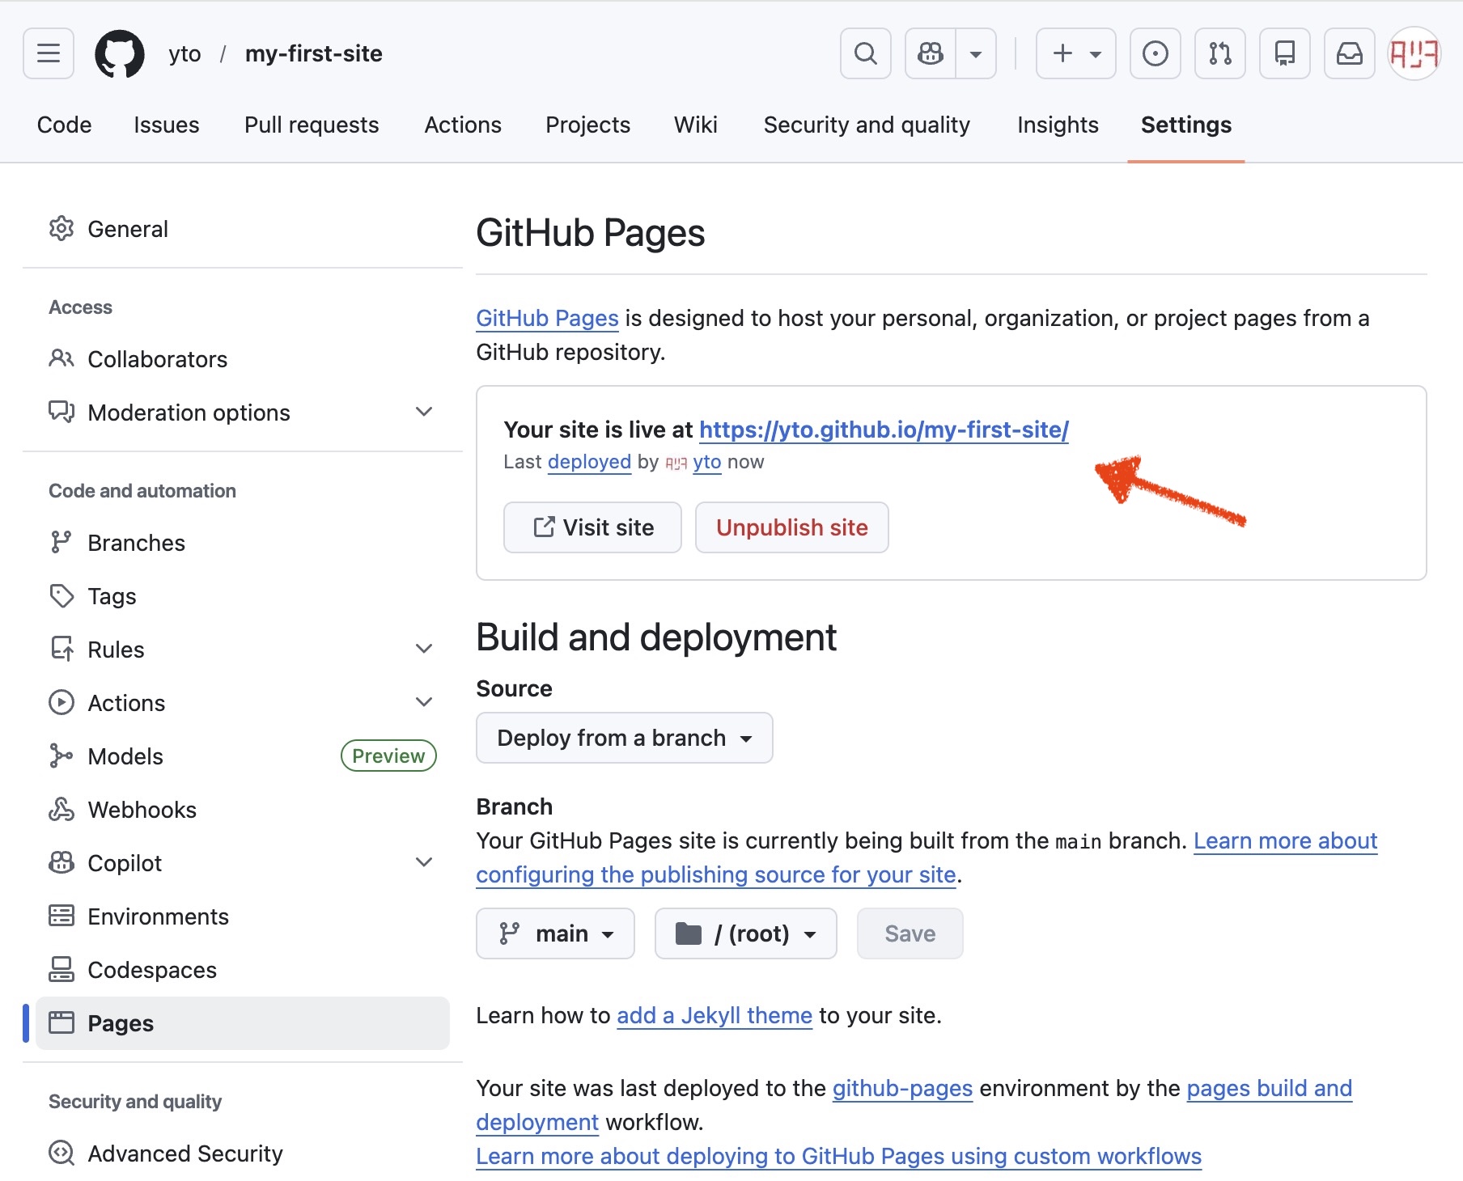1463x1181 pixels.
Task: Open the pull requests icon in header
Action: tap(1220, 53)
